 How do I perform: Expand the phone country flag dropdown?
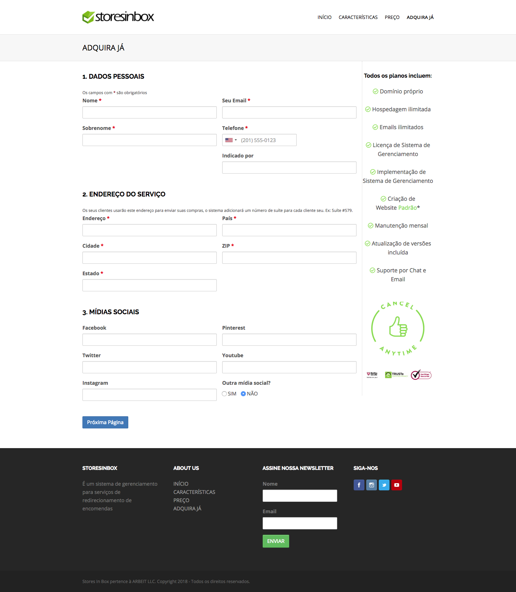click(x=231, y=140)
